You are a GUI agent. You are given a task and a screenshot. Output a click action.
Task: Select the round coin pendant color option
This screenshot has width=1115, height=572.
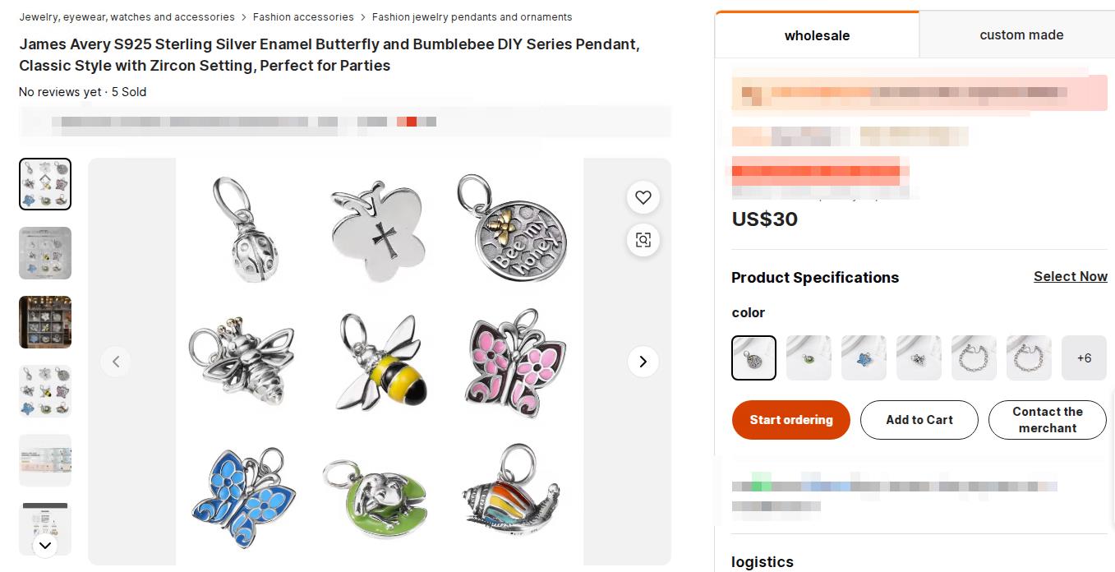click(x=753, y=358)
